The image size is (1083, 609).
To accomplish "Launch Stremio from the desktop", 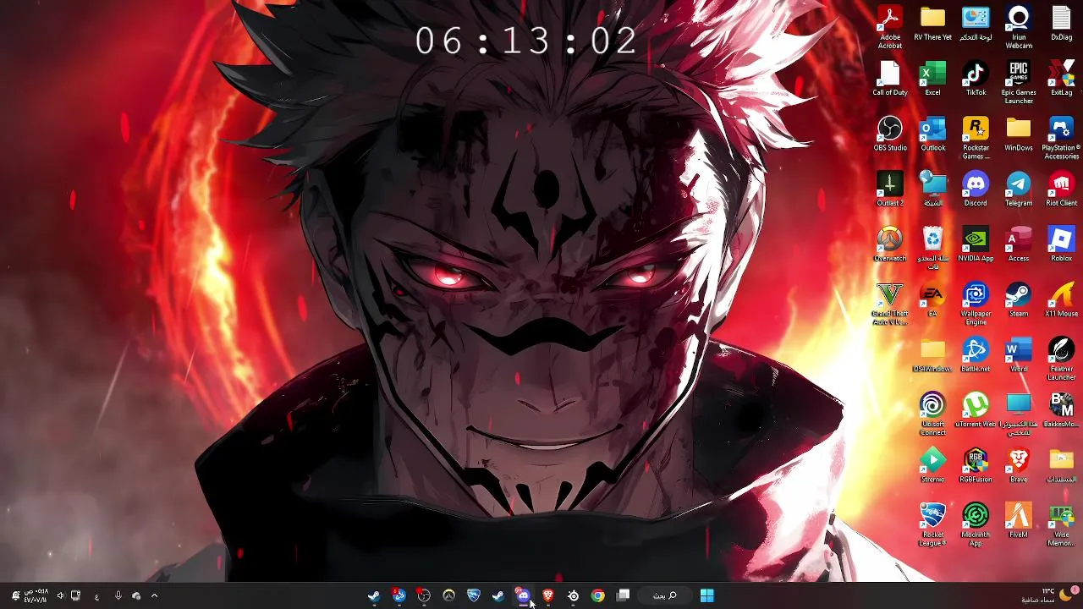I will (932, 464).
